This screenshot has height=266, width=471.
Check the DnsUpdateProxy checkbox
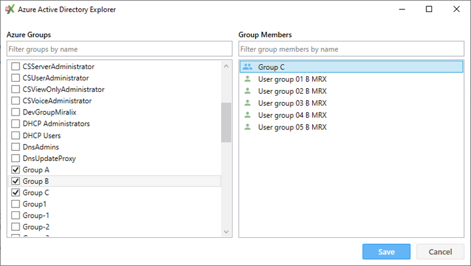pyautogui.click(x=16, y=158)
